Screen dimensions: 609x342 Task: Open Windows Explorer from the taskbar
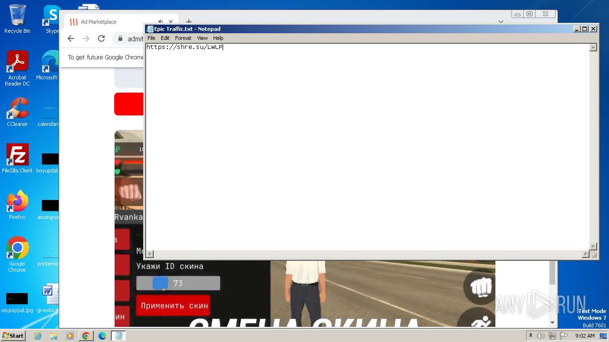(54, 336)
